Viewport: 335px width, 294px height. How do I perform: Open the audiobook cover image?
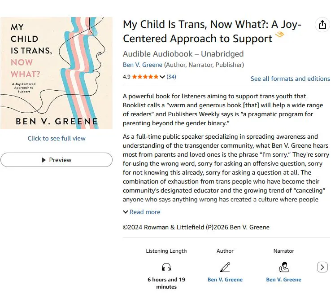pyautogui.click(x=57, y=73)
